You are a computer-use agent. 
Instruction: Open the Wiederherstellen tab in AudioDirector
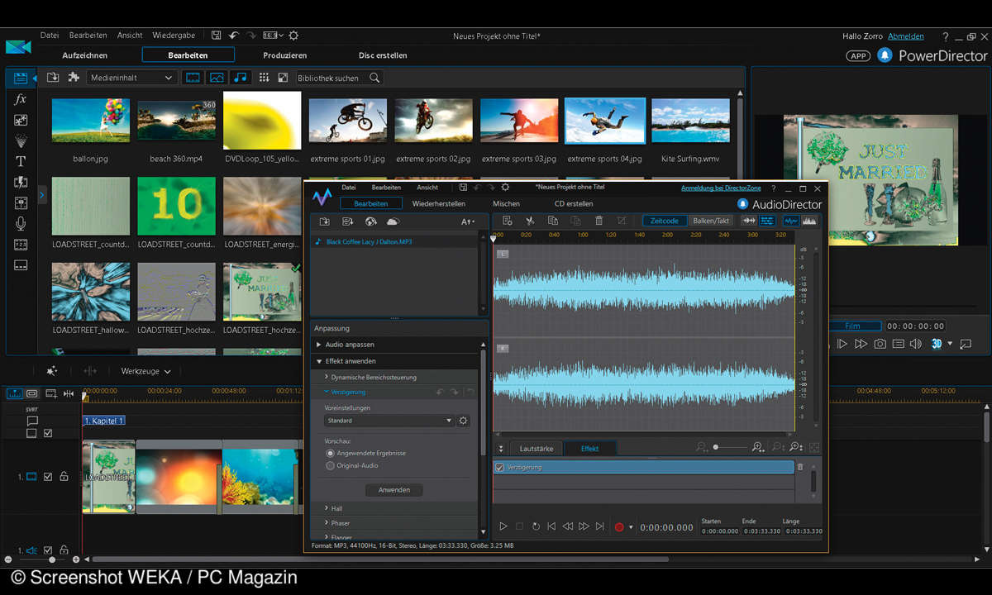pos(439,203)
